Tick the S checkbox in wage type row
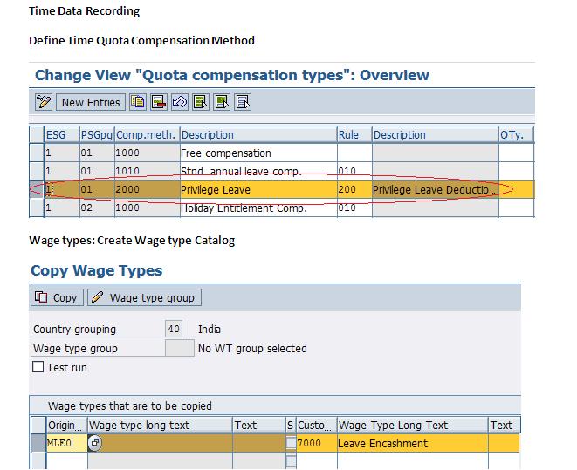577x470 pixels. [x=291, y=443]
